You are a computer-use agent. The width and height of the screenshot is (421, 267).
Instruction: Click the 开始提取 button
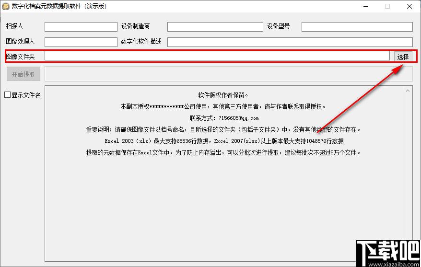[23, 74]
